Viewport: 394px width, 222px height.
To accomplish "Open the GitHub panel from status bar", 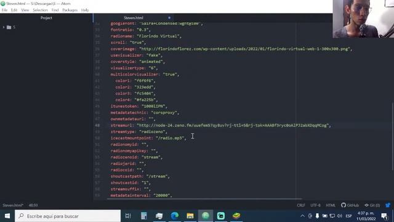I will coord(350,205).
